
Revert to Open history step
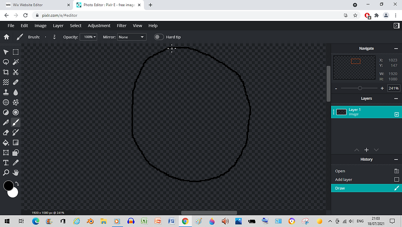366,171
